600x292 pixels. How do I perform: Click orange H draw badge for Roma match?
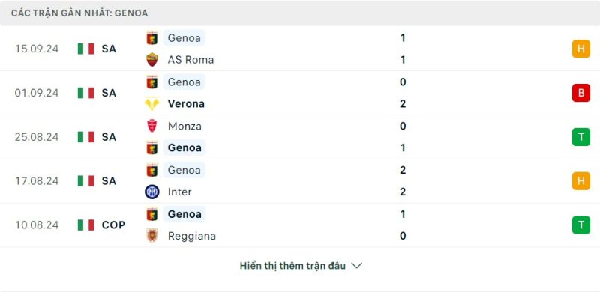pos(580,49)
